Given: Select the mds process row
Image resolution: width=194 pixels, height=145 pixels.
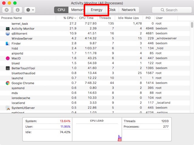Looking at the screenshot, I should pyautogui.click(x=95, y=93).
